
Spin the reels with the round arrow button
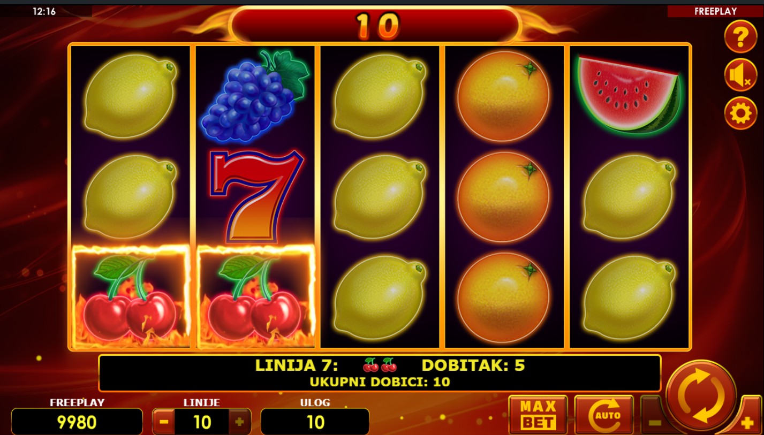pyautogui.click(x=701, y=395)
